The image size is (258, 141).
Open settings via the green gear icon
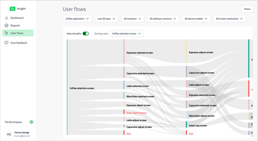tap(31, 122)
